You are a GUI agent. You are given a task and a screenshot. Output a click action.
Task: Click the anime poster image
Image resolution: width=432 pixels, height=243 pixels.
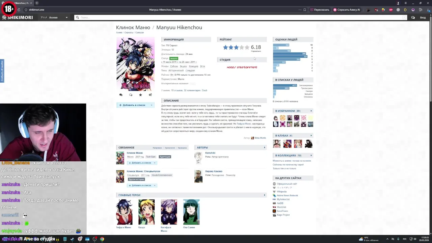point(135,64)
